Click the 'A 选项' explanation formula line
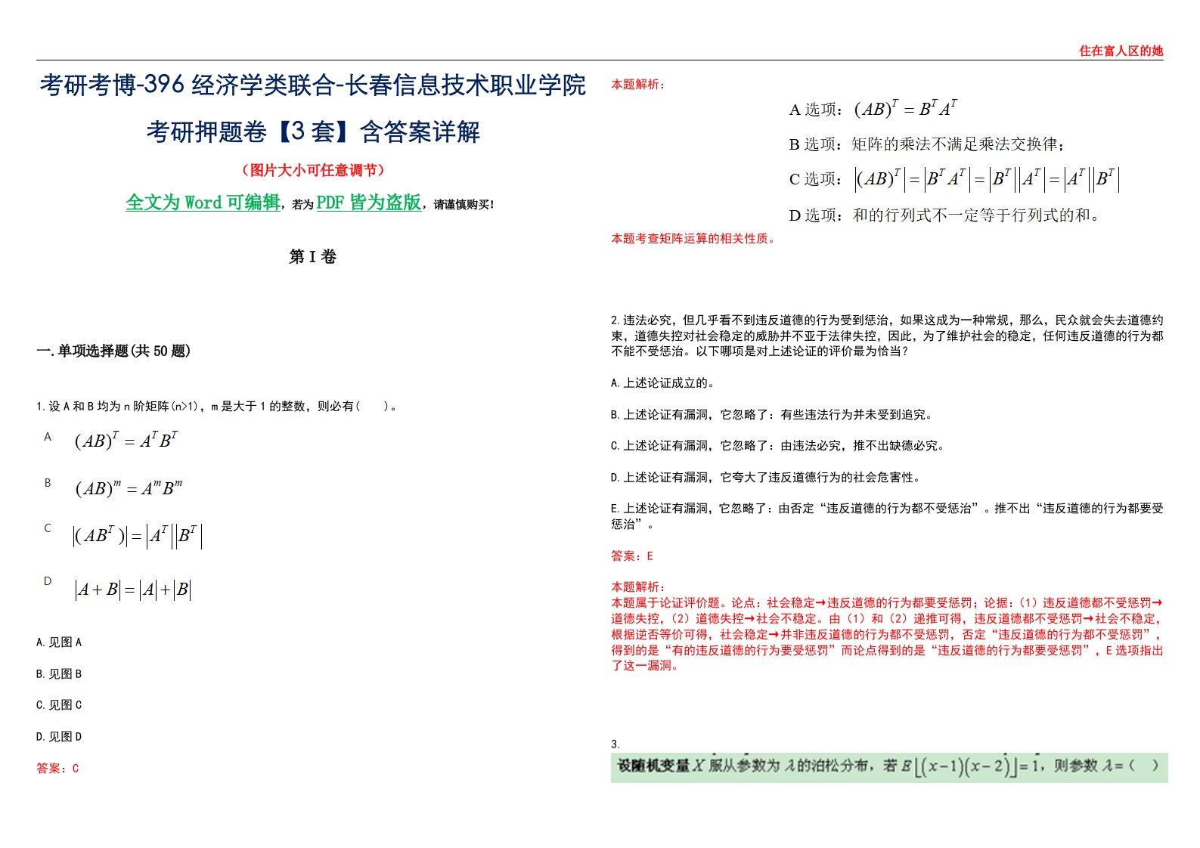The image size is (1200, 848). pyautogui.click(x=873, y=109)
